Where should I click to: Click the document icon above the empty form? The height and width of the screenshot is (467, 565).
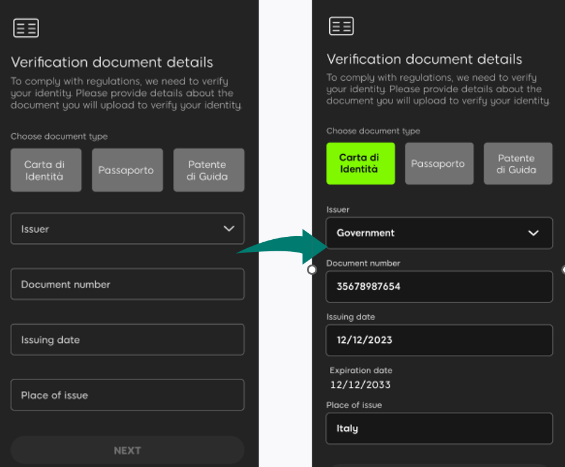tap(26, 28)
